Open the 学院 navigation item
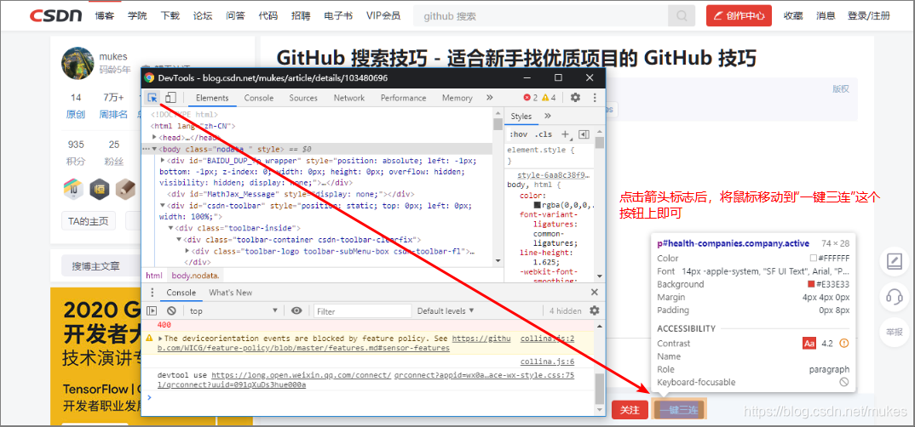The width and height of the screenshot is (915, 427). (x=137, y=15)
